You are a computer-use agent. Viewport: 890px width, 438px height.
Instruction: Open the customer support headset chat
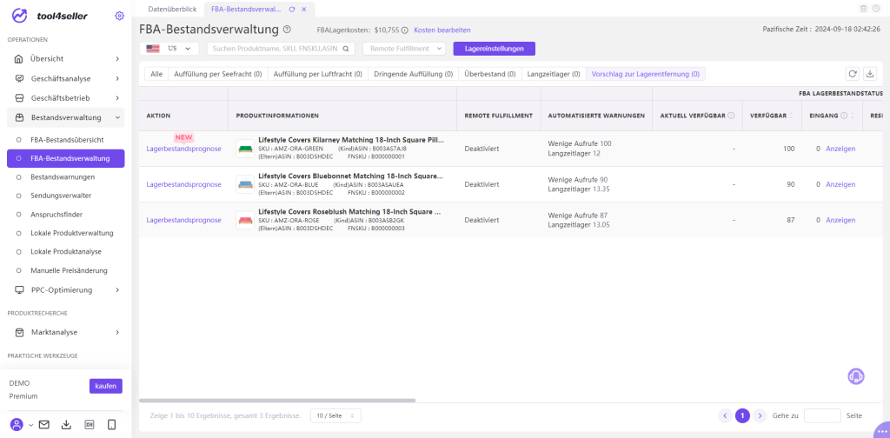(x=856, y=376)
